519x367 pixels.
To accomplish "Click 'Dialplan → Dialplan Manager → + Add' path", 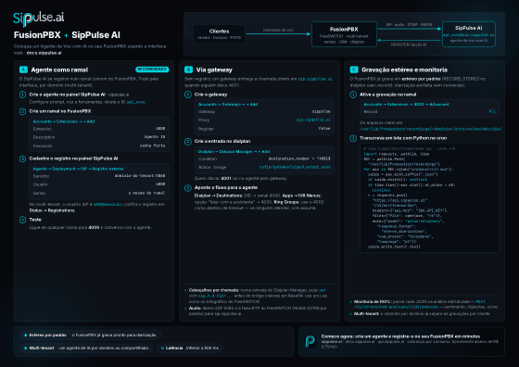I will (234, 152).
